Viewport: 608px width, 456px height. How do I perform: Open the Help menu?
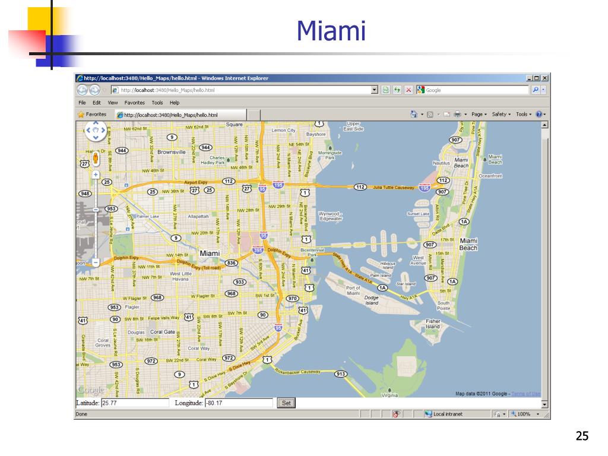point(175,103)
